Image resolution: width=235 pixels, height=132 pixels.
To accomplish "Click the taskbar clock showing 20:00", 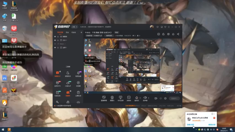I will click(x=224, y=129).
